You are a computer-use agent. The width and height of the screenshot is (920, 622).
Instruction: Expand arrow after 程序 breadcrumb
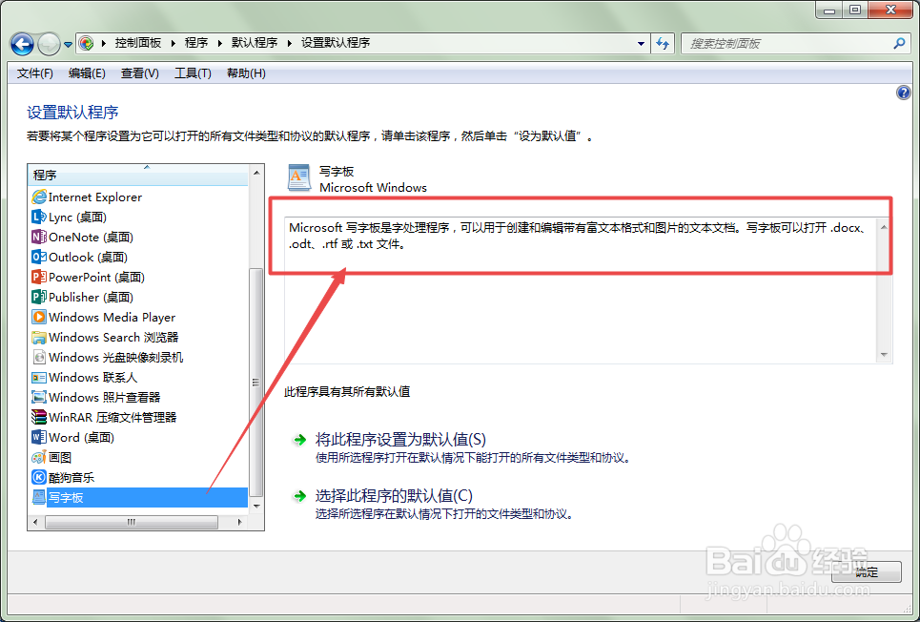[220, 43]
